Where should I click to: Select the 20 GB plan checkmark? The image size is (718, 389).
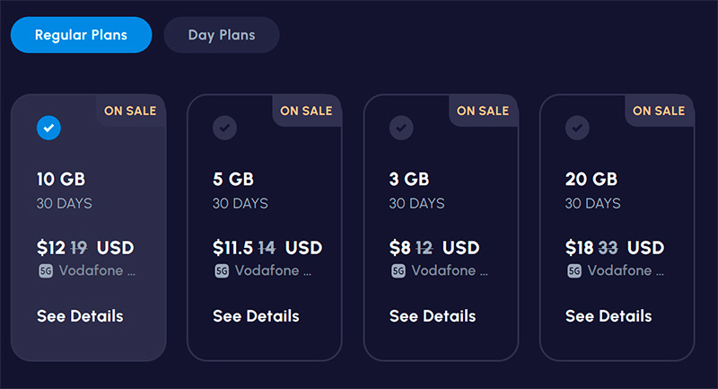pos(577,128)
